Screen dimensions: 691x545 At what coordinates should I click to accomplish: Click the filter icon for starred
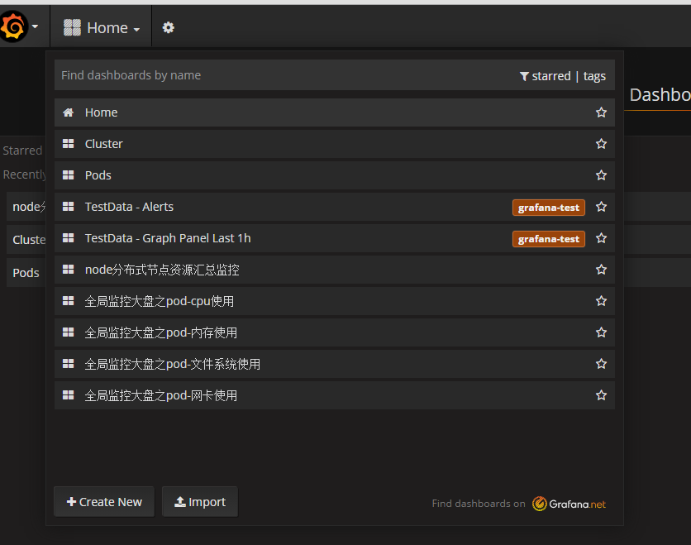(x=524, y=76)
